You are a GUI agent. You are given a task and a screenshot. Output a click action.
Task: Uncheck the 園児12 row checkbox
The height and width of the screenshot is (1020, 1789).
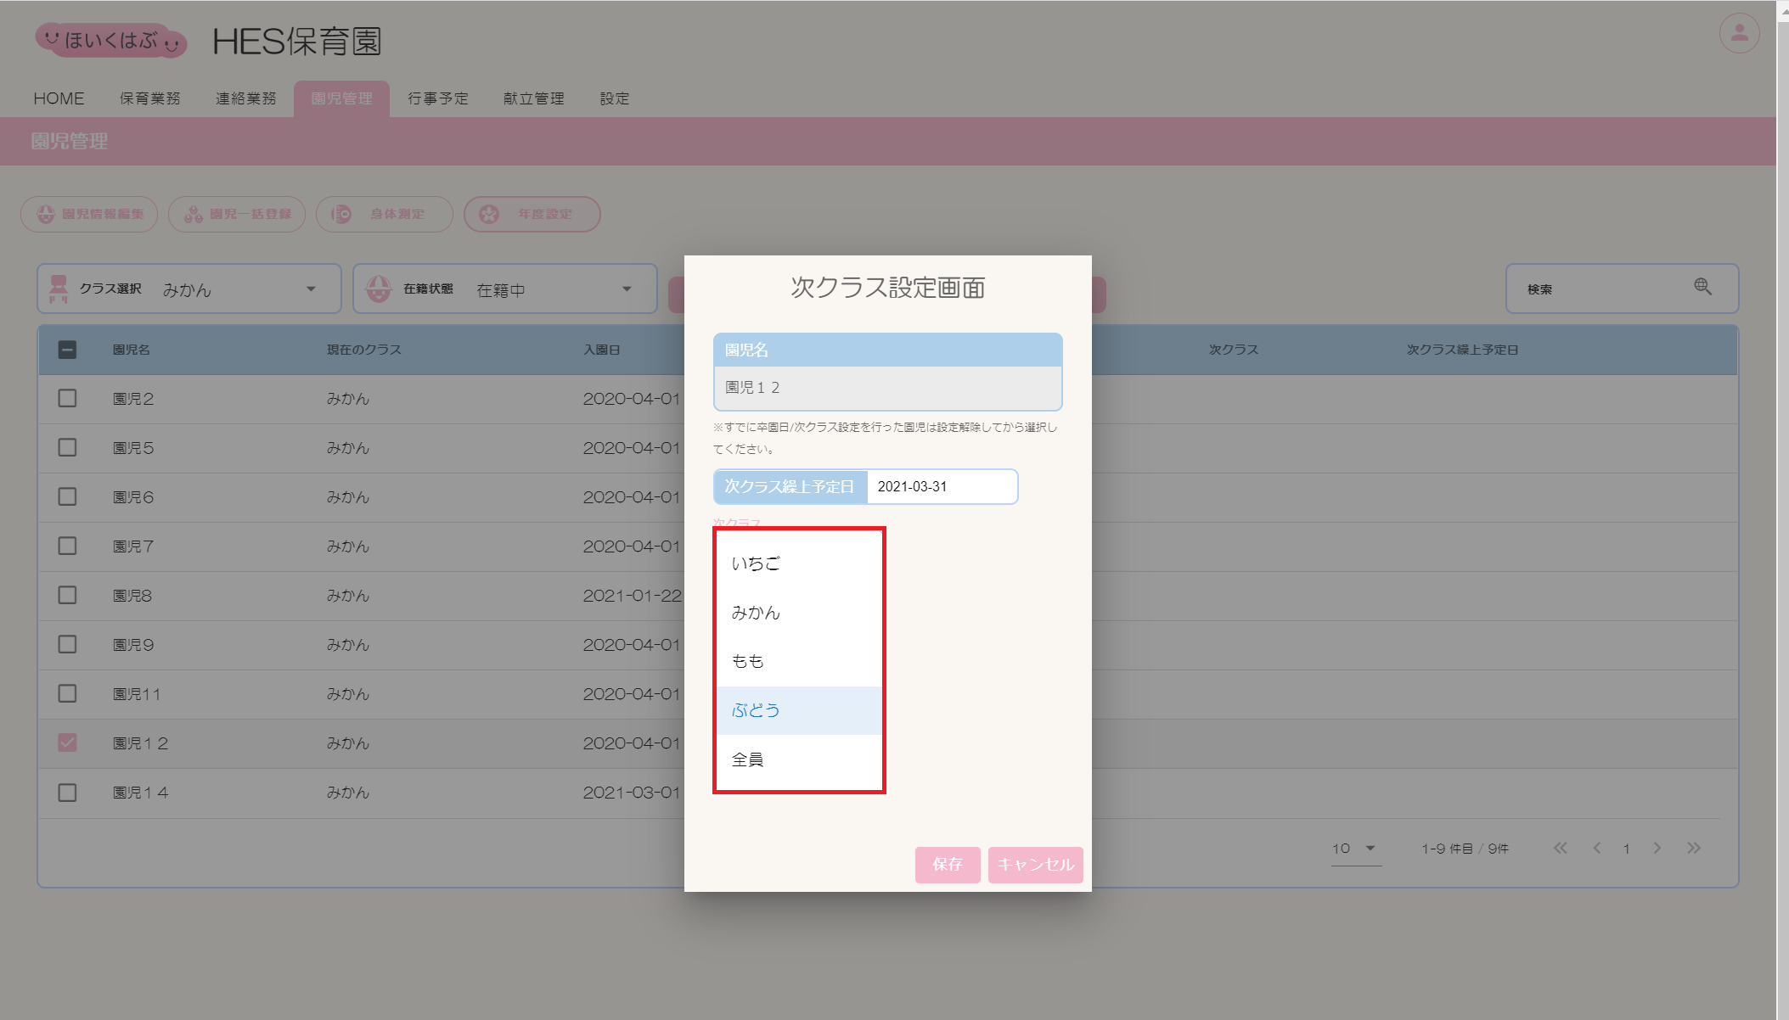tap(67, 743)
